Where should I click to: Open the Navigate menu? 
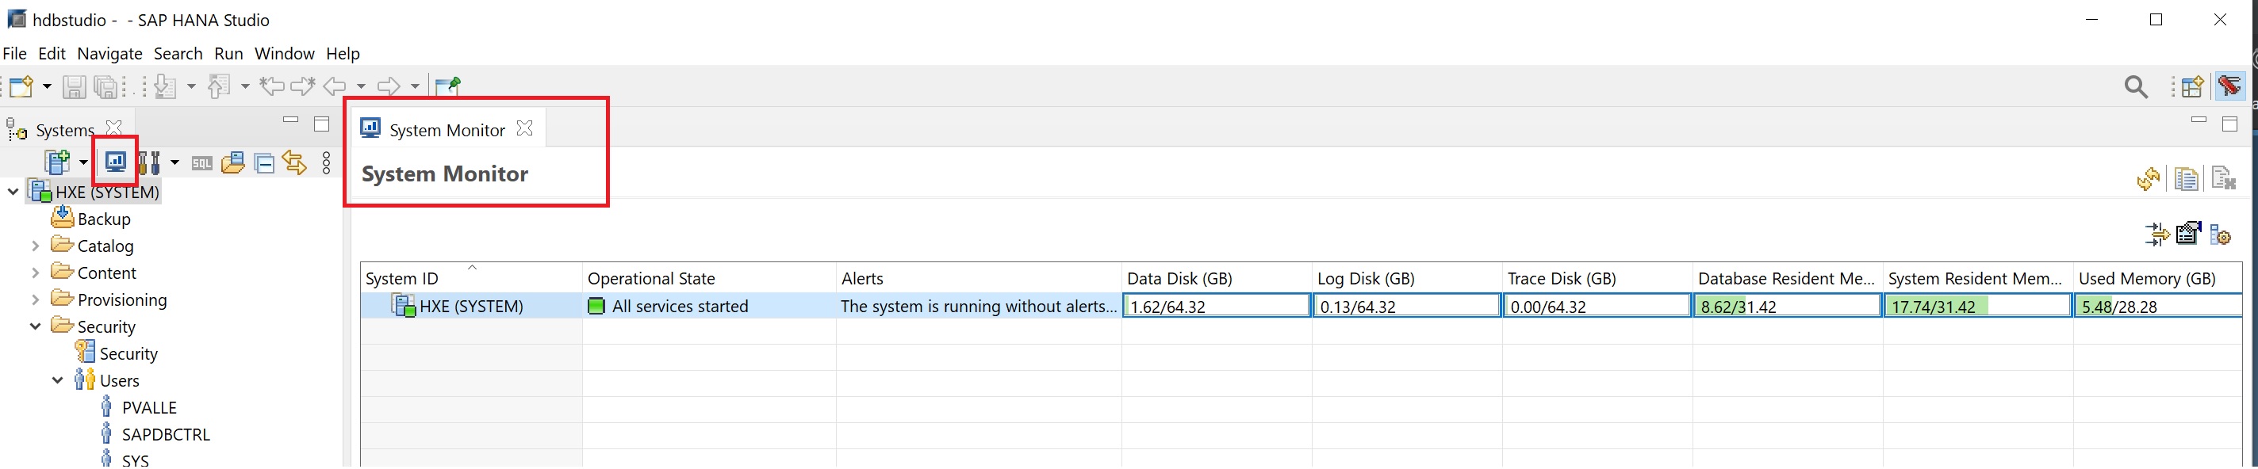pos(109,53)
